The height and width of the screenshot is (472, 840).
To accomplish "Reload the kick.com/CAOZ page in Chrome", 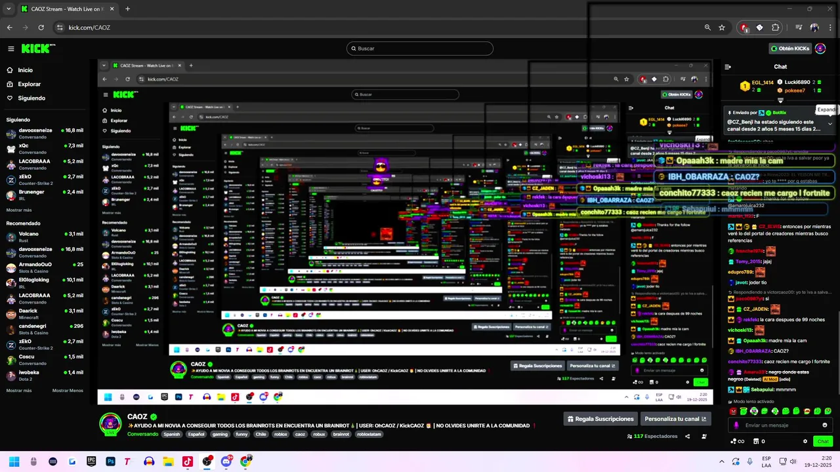I will [41, 28].
